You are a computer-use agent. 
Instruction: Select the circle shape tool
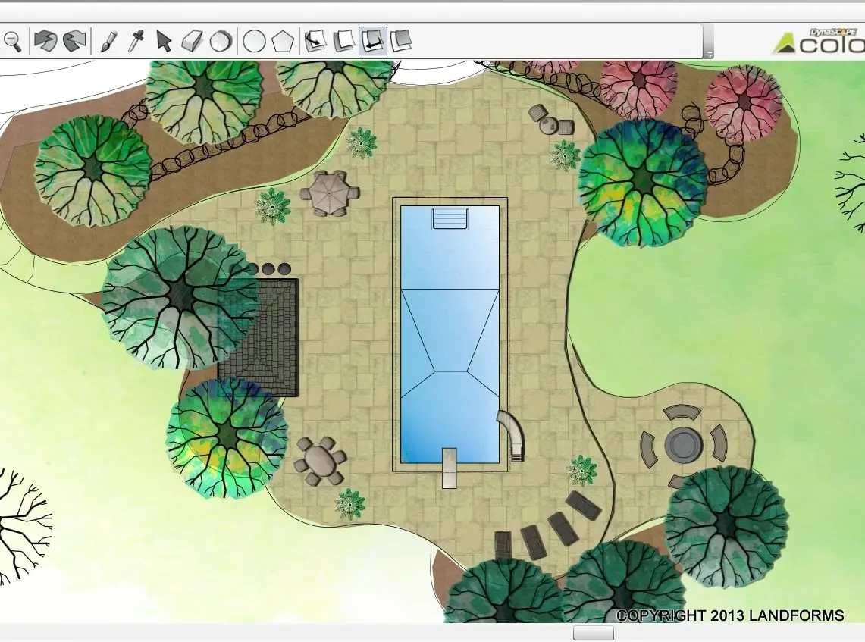coord(254,42)
